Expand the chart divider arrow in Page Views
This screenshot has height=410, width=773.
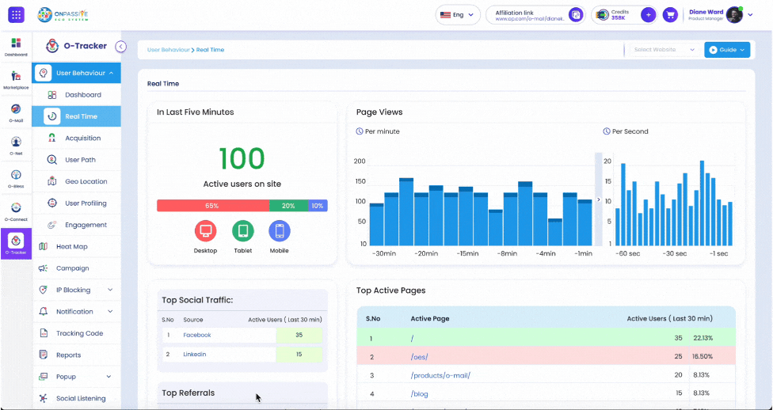click(x=599, y=199)
